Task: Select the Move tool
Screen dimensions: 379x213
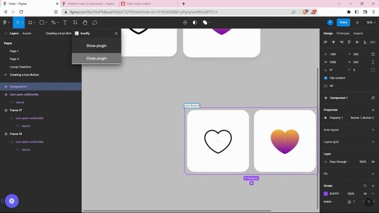Action: coord(18,22)
